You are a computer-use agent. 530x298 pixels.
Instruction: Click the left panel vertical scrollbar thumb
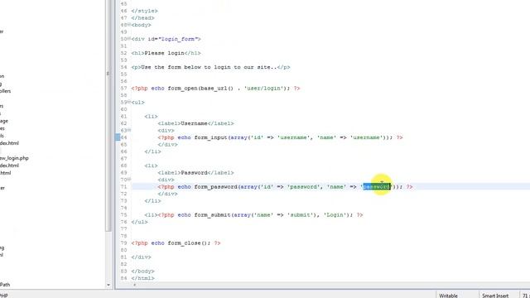coord(108,115)
